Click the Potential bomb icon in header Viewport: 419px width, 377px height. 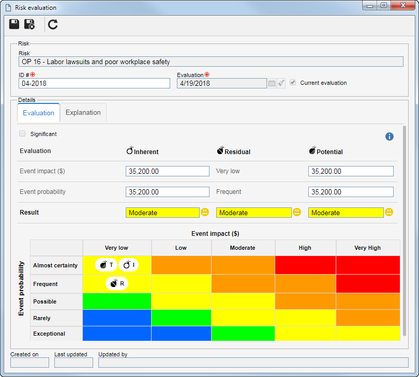pyautogui.click(x=312, y=150)
